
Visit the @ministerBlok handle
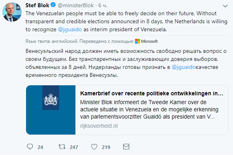point(75,6)
